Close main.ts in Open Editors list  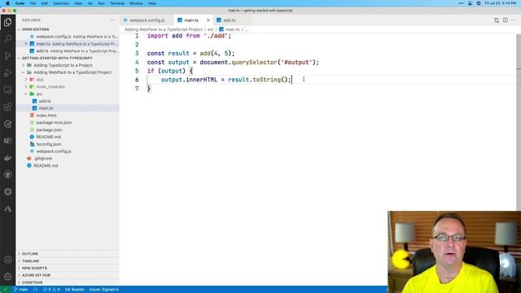click(x=26, y=44)
